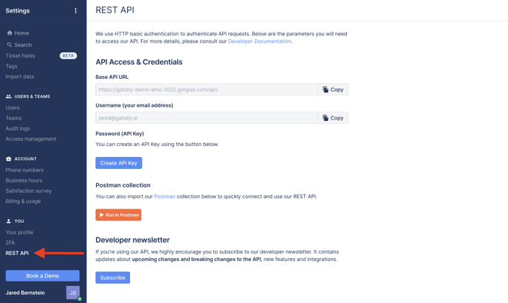The width and height of the screenshot is (508, 303).
Task: Open the Audit logs page
Action: pyautogui.click(x=18, y=128)
